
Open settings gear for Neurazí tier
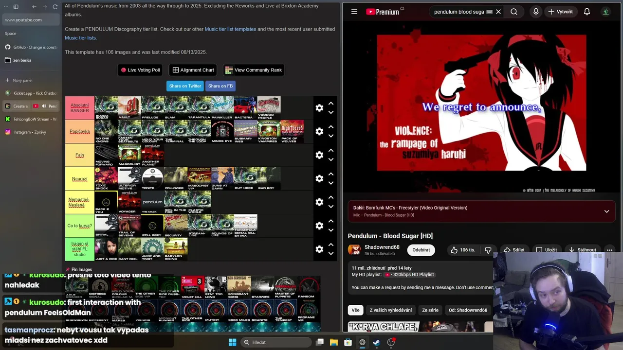[319, 178]
